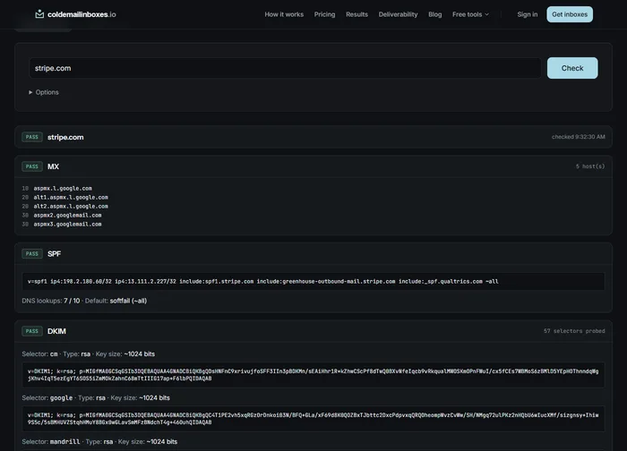The height and width of the screenshot is (451, 627).
Task: Go to the Pricing page
Action: click(x=324, y=14)
